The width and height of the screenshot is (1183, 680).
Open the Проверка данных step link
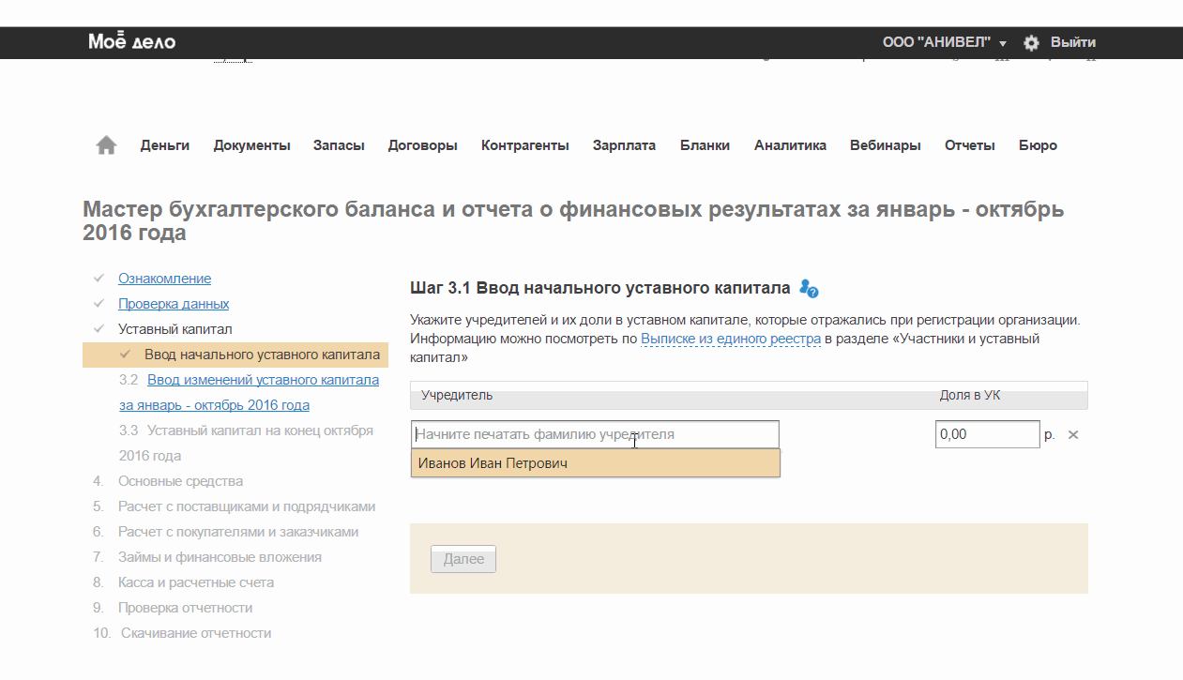(x=174, y=304)
